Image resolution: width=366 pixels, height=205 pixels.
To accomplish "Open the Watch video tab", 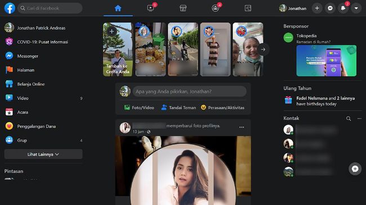I will (x=150, y=8).
